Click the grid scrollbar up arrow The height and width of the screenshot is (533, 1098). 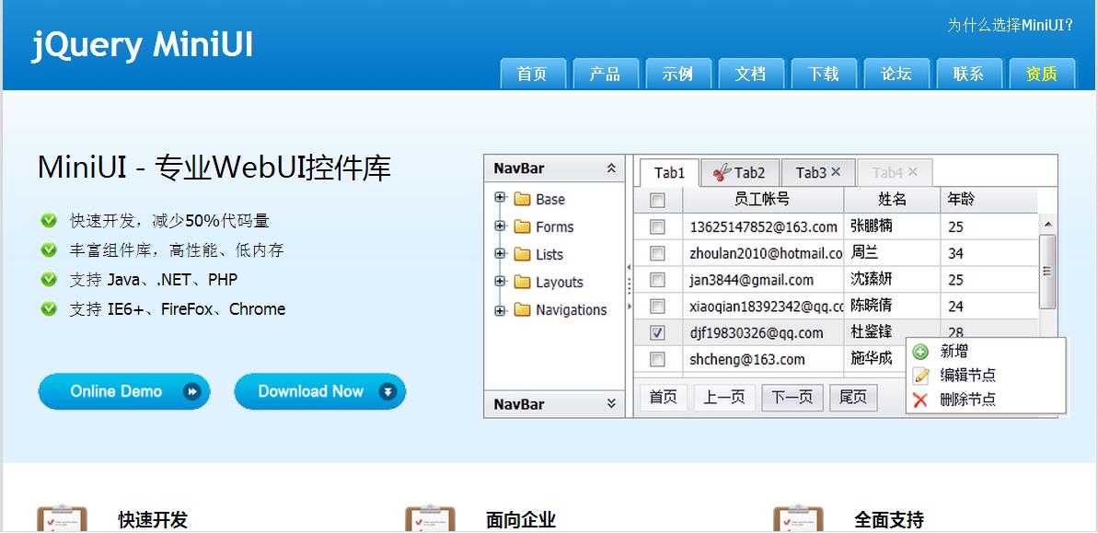point(1047,224)
